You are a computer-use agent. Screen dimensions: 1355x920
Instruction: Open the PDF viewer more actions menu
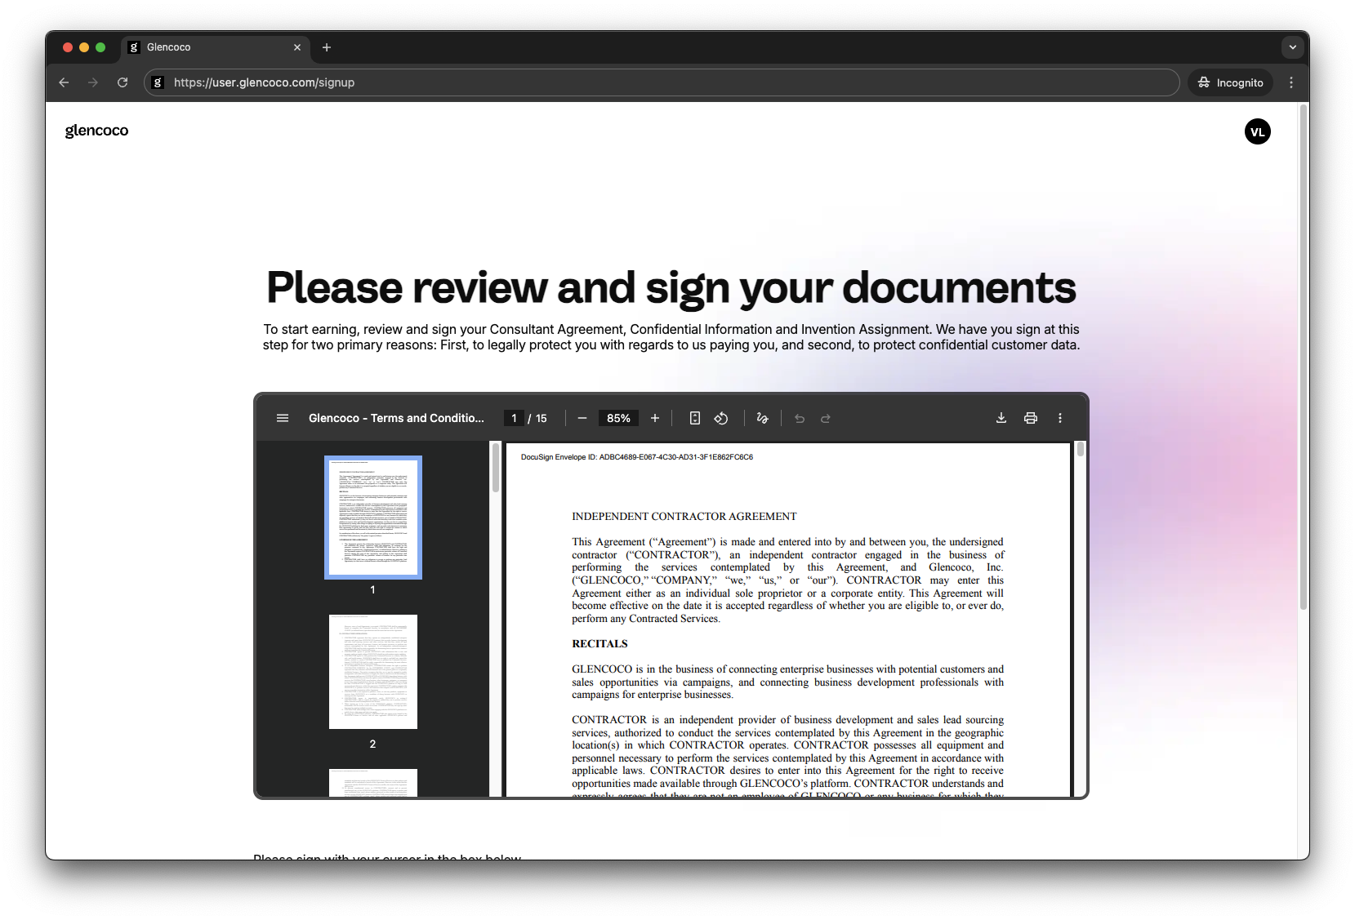coord(1060,418)
